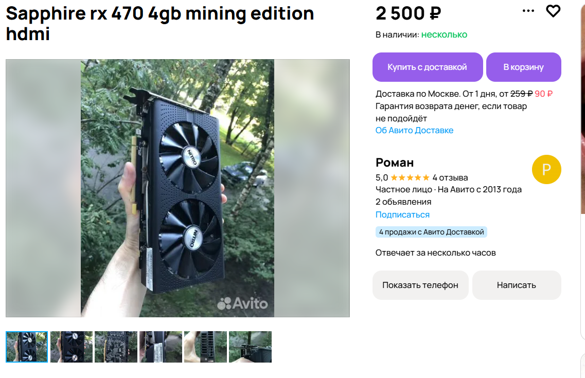Show the third thumbnail photo
The height and width of the screenshot is (378, 585).
coord(116,347)
